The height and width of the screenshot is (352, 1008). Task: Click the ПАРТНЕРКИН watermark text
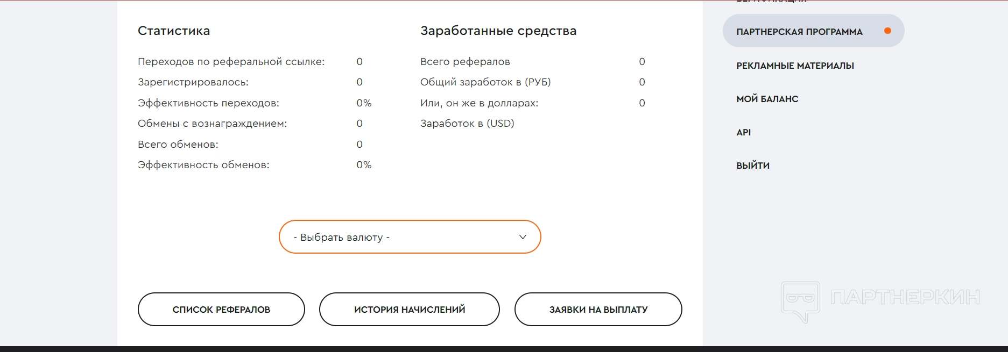905,297
